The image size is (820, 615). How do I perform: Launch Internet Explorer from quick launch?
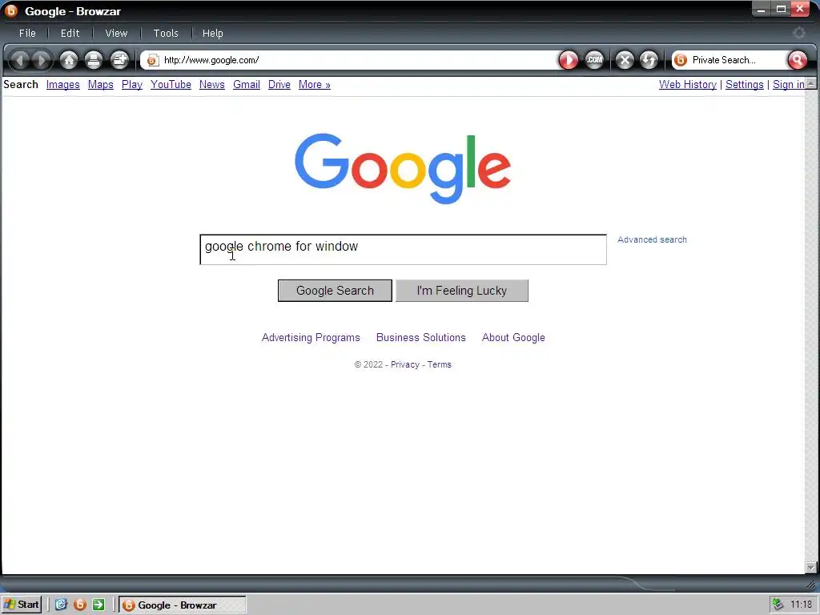click(61, 605)
